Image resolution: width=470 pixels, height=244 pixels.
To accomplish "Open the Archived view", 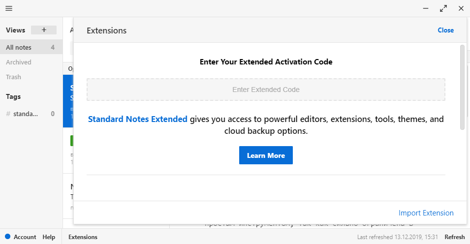I will 19,62.
